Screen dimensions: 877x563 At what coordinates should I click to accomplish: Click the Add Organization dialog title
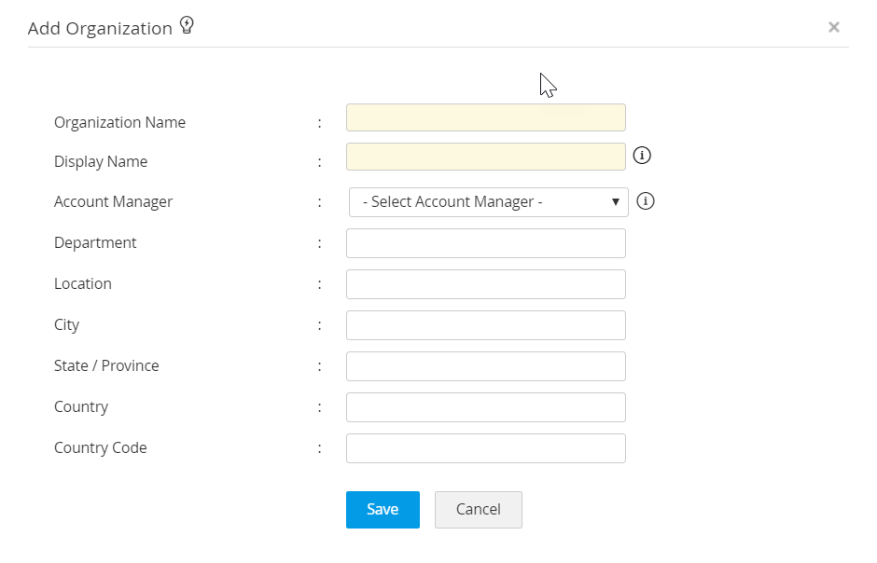100,28
